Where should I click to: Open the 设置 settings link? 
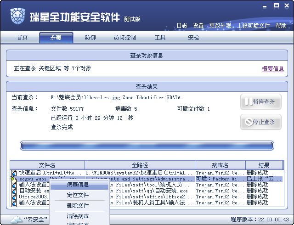click(x=198, y=26)
